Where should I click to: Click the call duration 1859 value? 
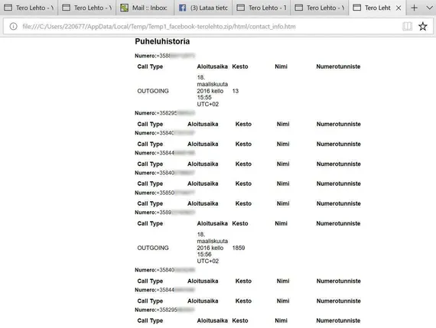[239, 248]
